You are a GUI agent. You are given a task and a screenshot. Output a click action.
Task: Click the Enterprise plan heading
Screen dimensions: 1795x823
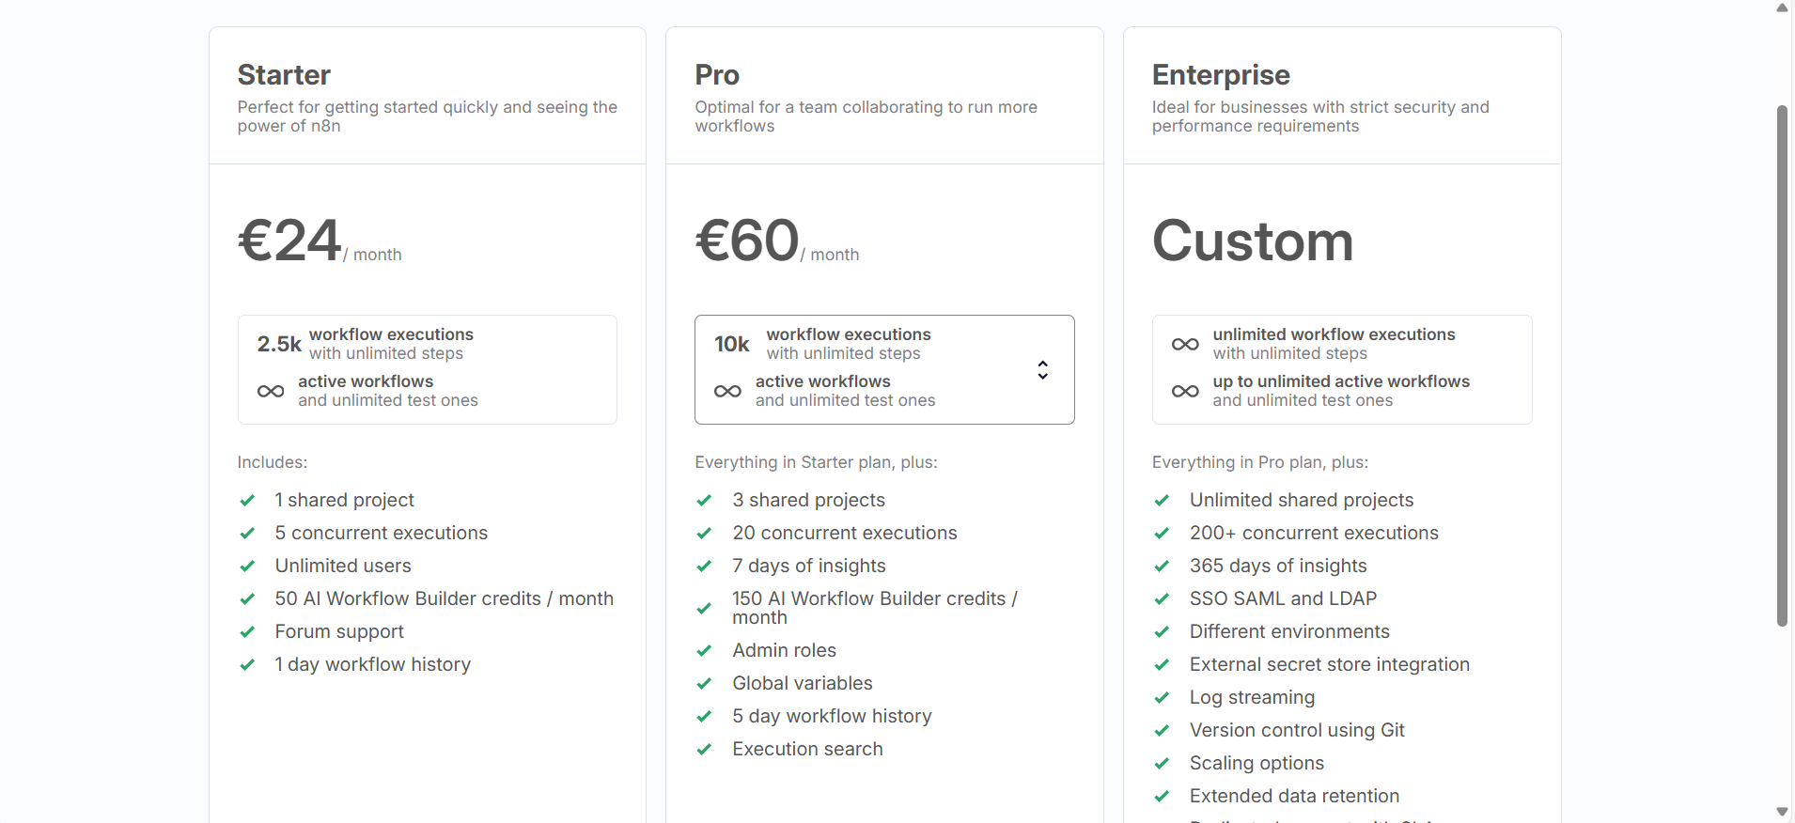click(x=1221, y=75)
